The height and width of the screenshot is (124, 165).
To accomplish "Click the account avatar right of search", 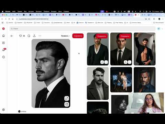I will tap(158, 29).
